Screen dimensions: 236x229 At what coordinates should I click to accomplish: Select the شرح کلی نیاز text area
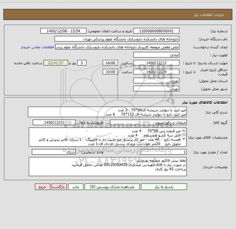(x=107, y=112)
